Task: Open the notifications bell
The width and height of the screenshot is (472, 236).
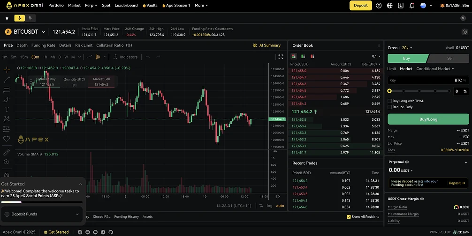Action: tap(411, 6)
